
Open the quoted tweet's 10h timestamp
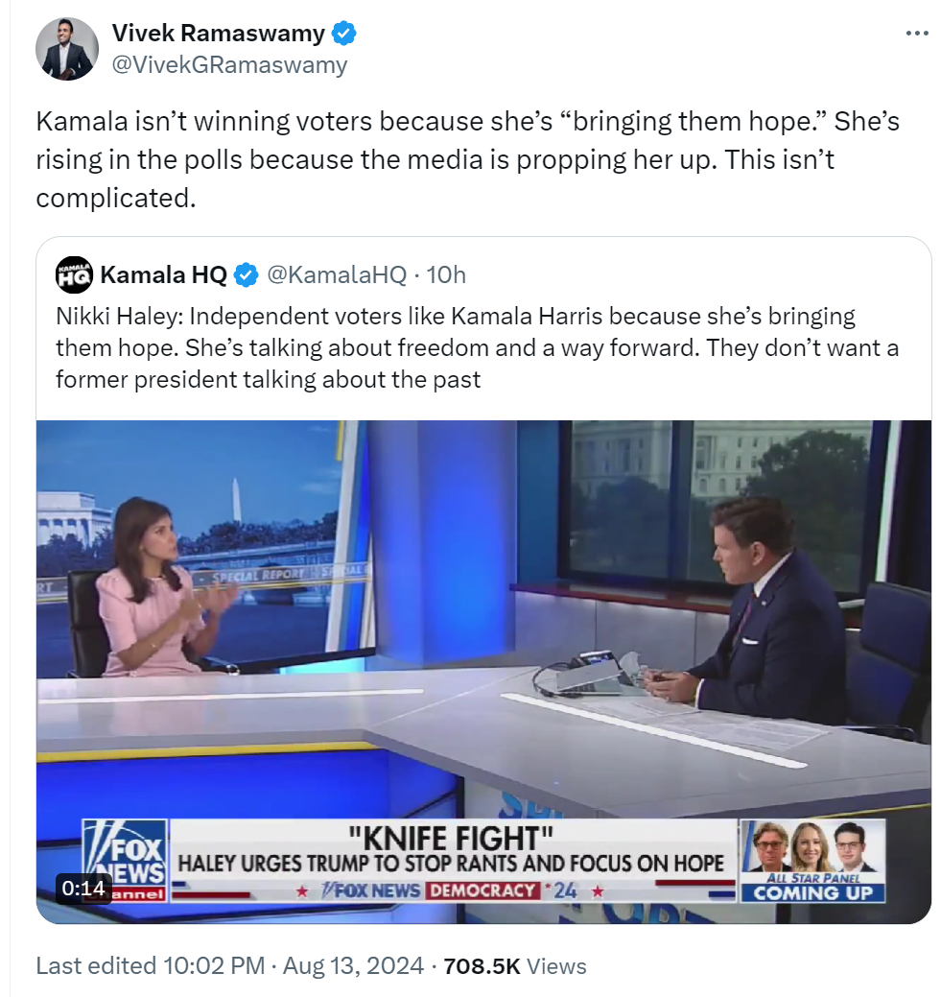pos(446,274)
